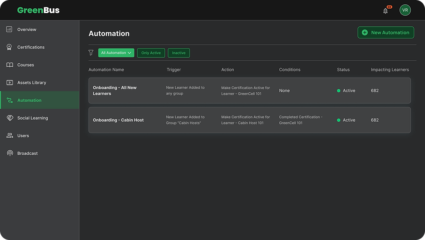Click the Broadcast signal icon
Image resolution: width=425 pixels, height=240 pixels.
pyautogui.click(x=9, y=153)
